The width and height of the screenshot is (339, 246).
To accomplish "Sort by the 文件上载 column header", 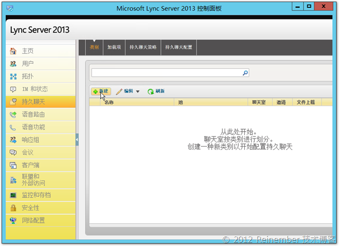I will point(307,103).
